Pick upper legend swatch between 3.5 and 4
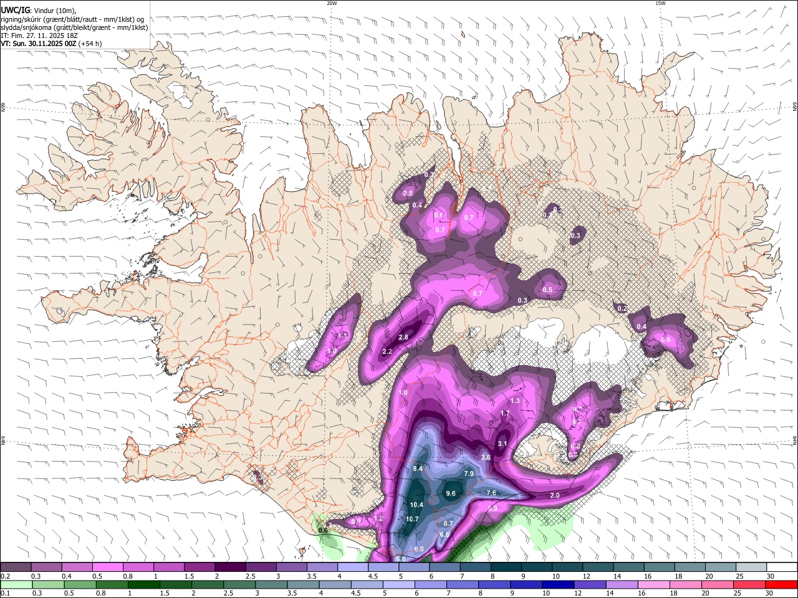 click(x=322, y=567)
